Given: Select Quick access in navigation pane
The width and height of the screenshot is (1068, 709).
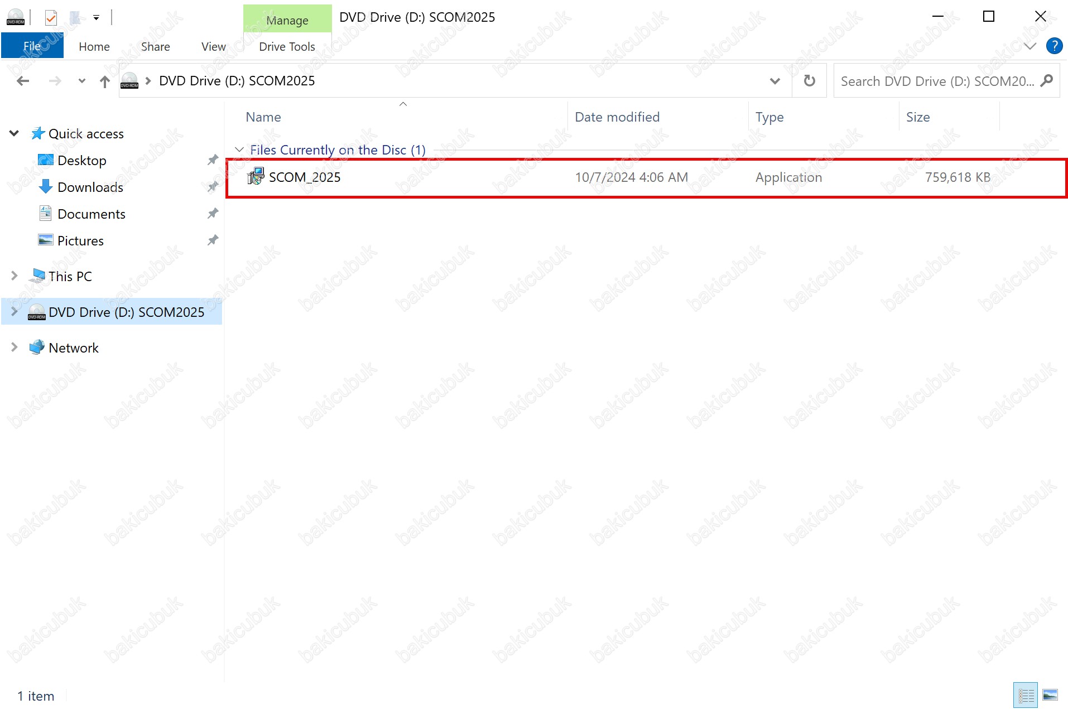Looking at the screenshot, I should (86, 134).
